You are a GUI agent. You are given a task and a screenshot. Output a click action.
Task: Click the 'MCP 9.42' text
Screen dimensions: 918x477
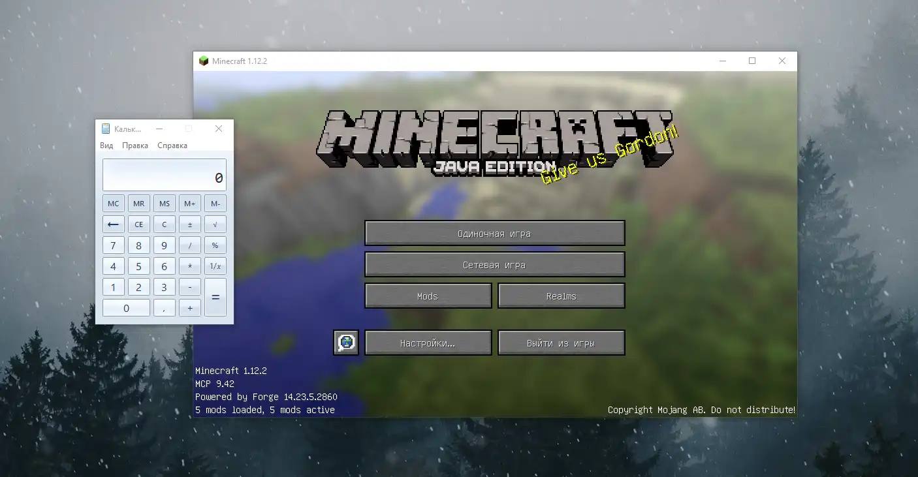point(215,384)
